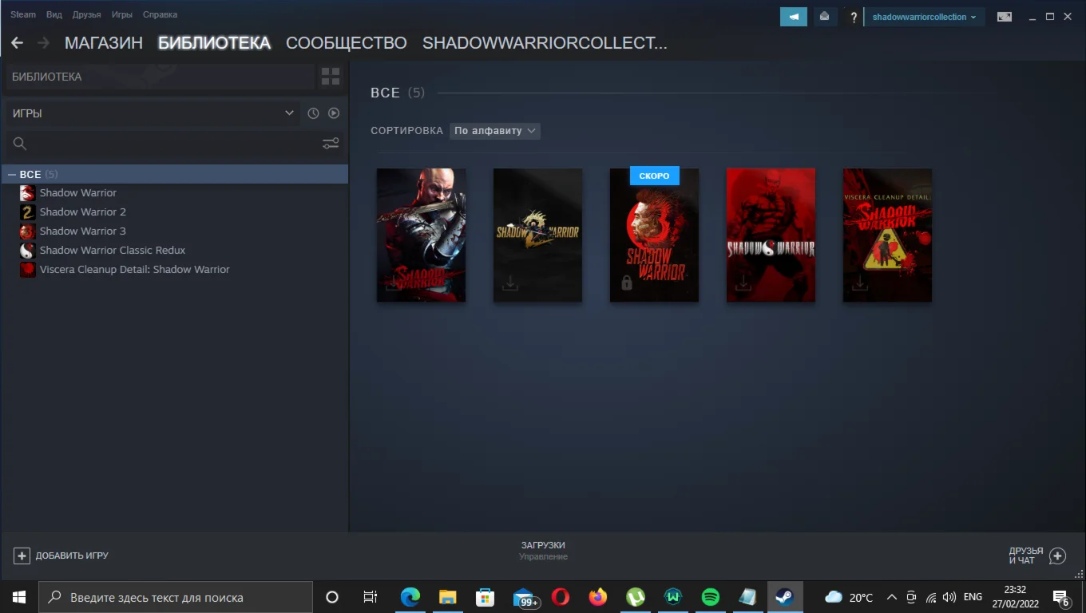This screenshot has width=1086, height=613.
Task: Click Viscera Cleanup Detail list icon
Action: point(27,269)
